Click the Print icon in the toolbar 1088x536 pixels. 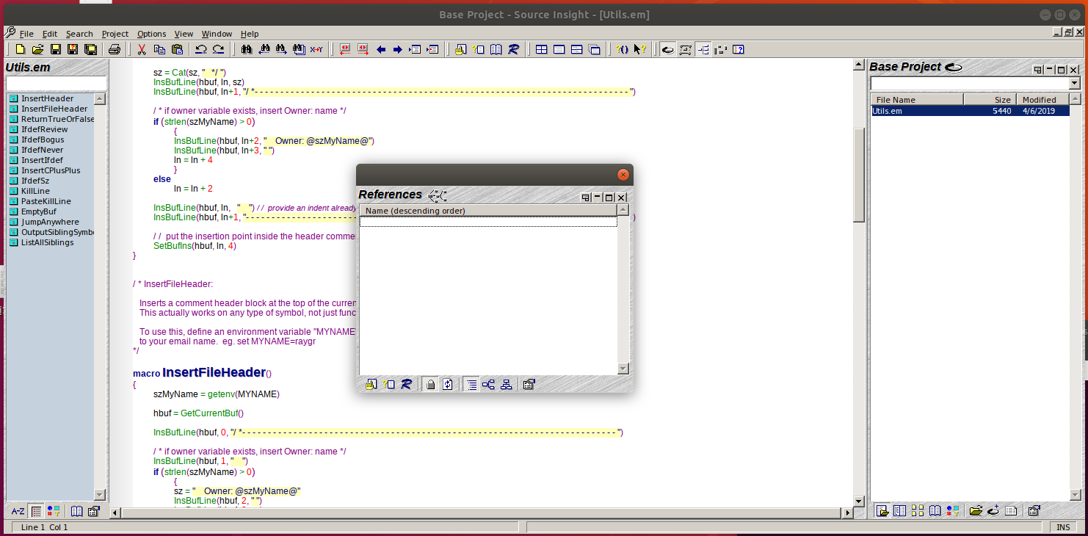click(115, 49)
